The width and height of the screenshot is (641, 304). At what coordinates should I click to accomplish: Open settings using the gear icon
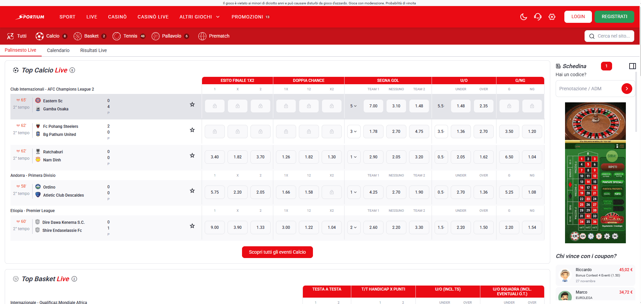(x=552, y=17)
